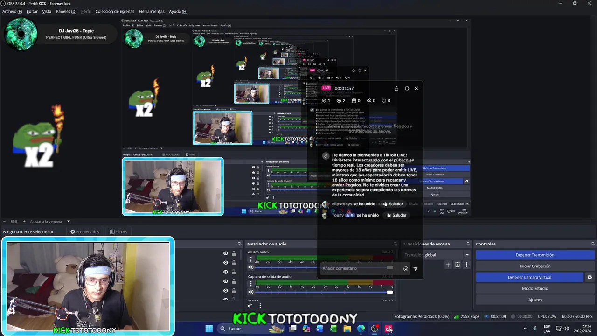Open TikTok LIVE Studio from taskbar
597x336 pixels.
[388, 329]
